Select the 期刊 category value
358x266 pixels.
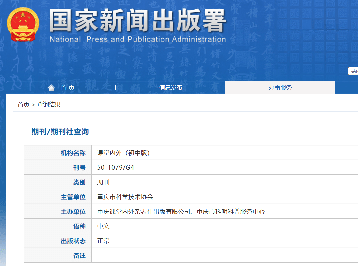pyautogui.click(x=103, y=182)
